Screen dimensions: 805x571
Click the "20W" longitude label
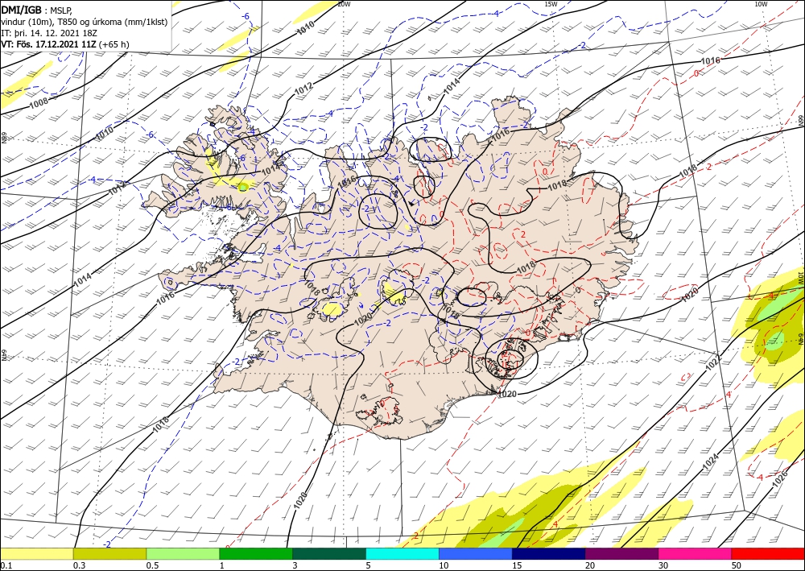pos(344,5)
